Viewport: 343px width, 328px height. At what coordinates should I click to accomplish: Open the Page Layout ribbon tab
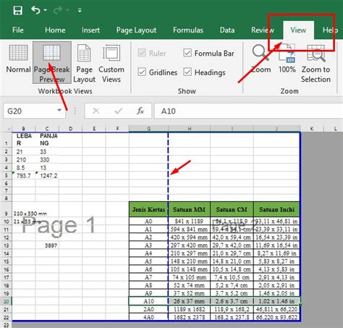(136, 30)
